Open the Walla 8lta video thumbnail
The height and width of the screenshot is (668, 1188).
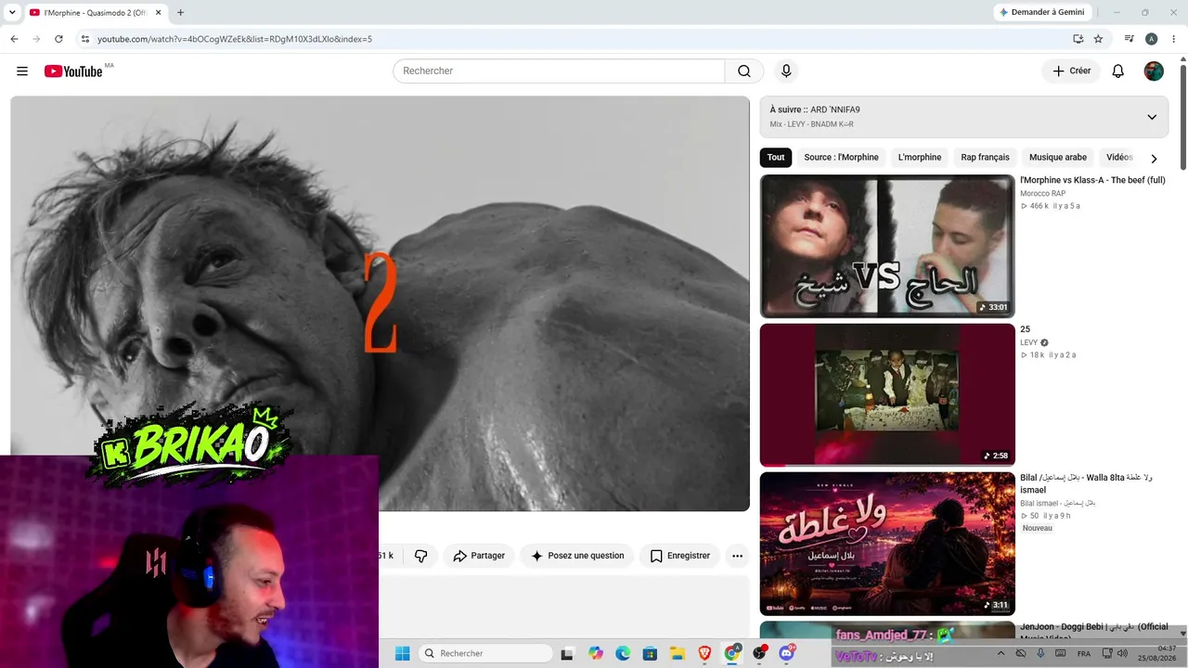click(x=887, y=544)
